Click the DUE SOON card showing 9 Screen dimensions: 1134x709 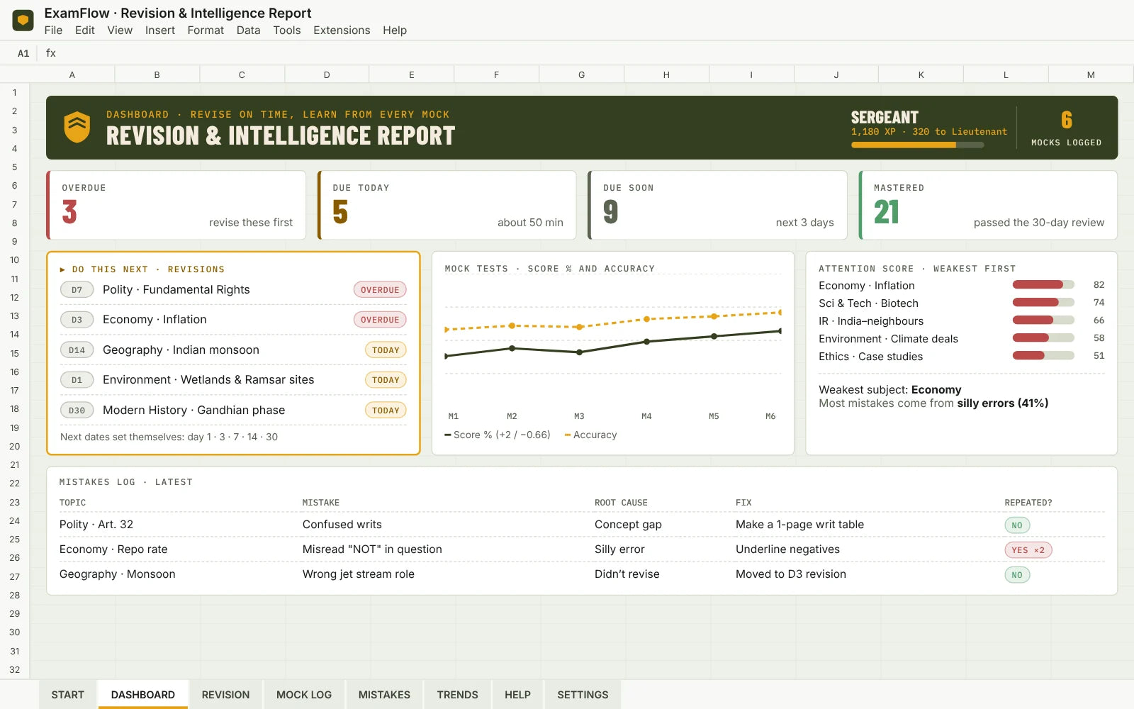click(x=717, y=205)
